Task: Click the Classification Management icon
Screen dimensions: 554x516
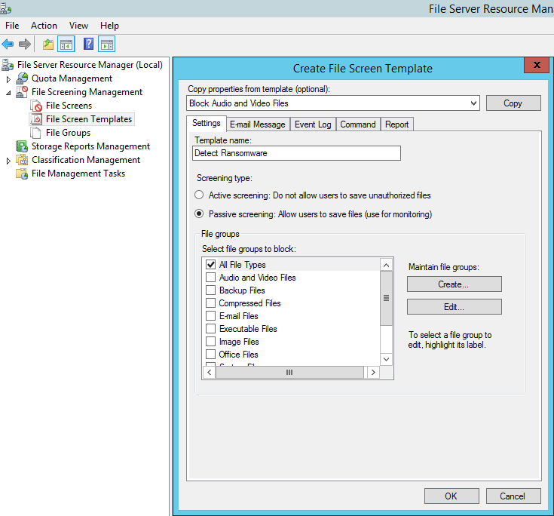Action: pyautogui.click(x=22, y=160)
